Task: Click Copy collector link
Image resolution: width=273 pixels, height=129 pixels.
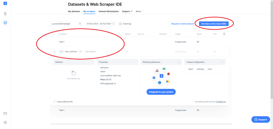Action: click(65, 102)
